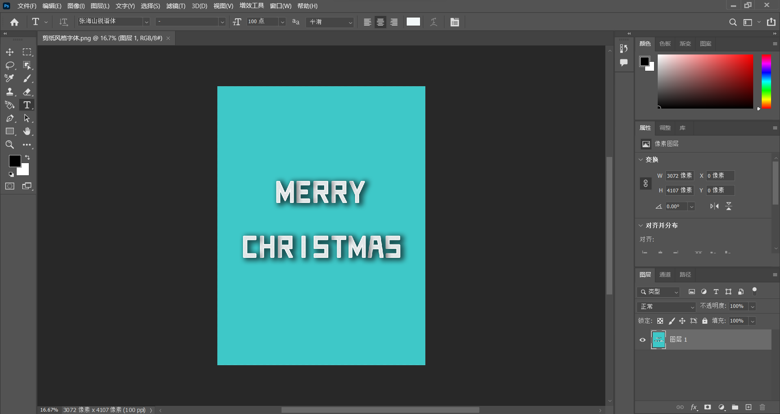This screenshot has height=414, width=780.
Task: Go to the Home screen
Action: 15,22
